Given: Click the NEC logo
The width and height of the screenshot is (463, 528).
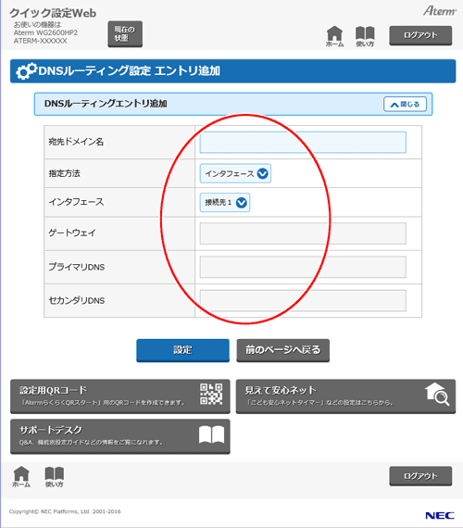Looking at the screenshot, I should 440,515.
